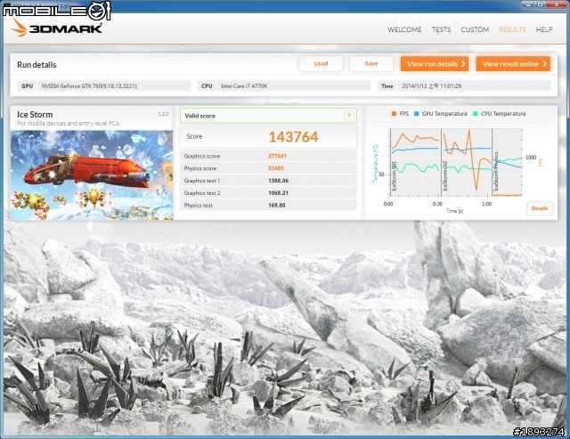Screen dimensions: 570x439
Task: Click the chart Details button
Action: 540,208
